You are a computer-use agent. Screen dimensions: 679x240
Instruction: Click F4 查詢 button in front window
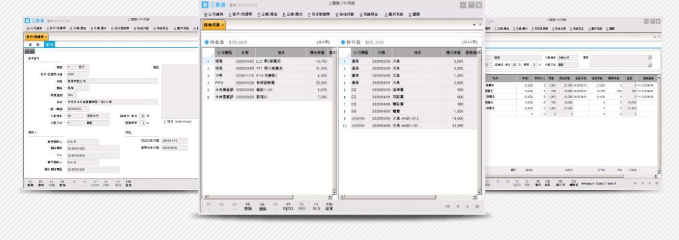point(248,206)
